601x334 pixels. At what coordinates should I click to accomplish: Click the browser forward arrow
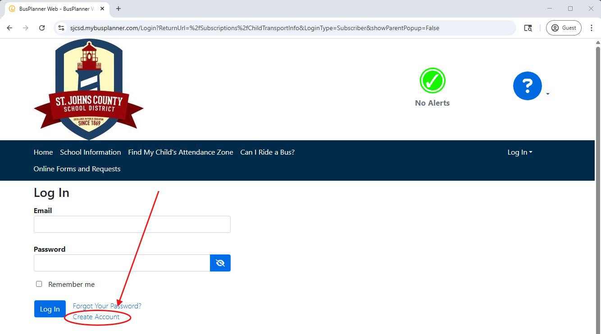[x=26, y=28]
